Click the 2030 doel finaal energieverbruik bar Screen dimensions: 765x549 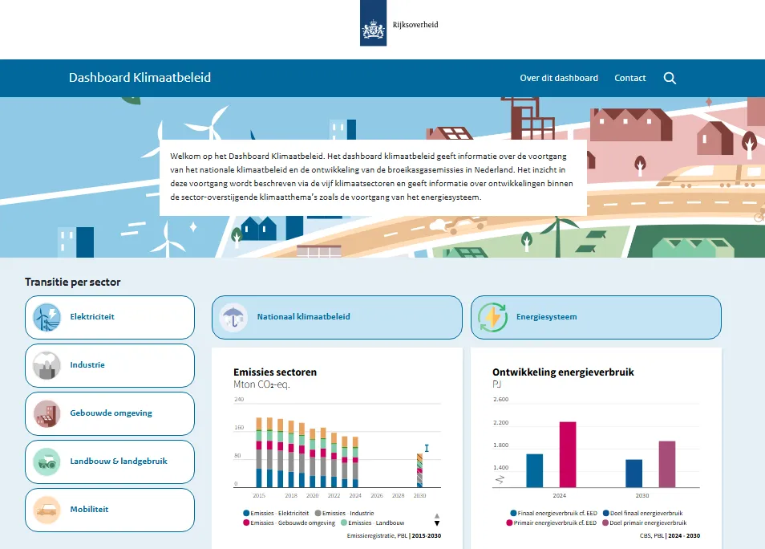633,474
